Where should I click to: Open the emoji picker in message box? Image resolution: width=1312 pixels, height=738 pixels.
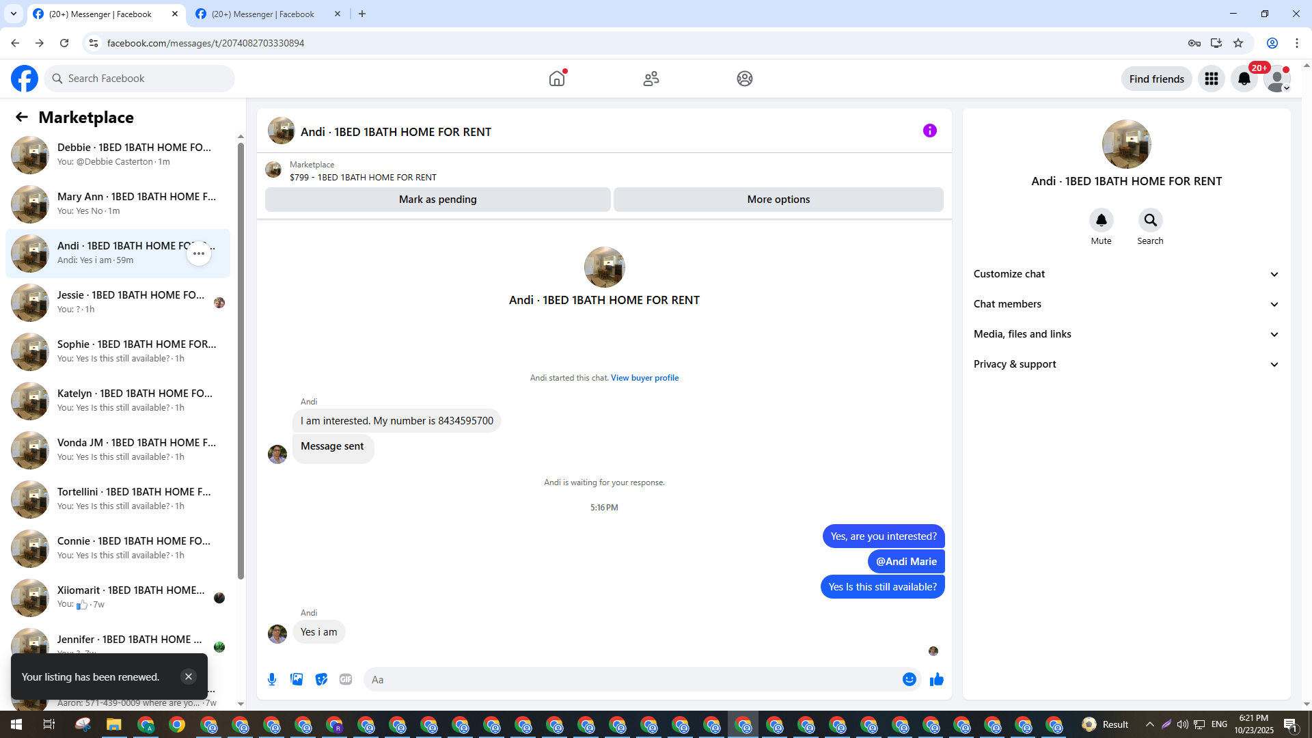[x=909, y=679]
